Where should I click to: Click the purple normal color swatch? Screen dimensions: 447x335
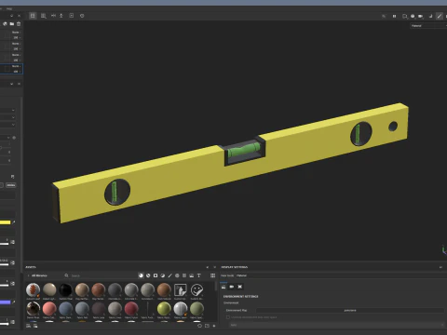(6, 302)
